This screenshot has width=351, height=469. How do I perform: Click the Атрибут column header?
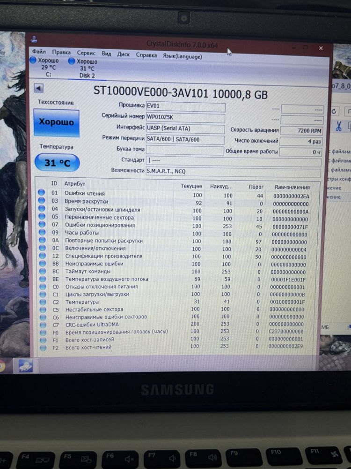pos(74,184)
